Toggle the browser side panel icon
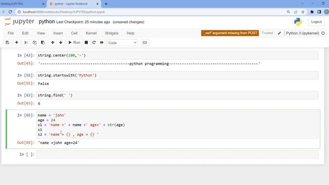 pyautogui.click(x=319, y=12)
